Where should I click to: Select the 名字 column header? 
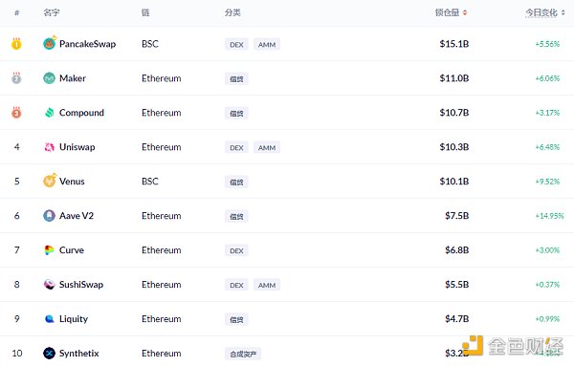click(x=52, y=12)
